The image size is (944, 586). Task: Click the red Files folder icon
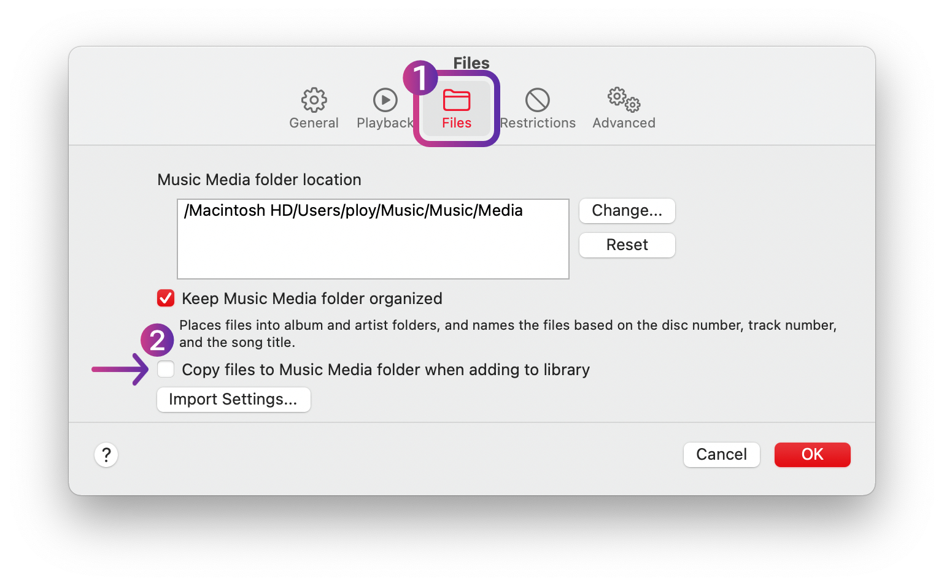(457, 100)
